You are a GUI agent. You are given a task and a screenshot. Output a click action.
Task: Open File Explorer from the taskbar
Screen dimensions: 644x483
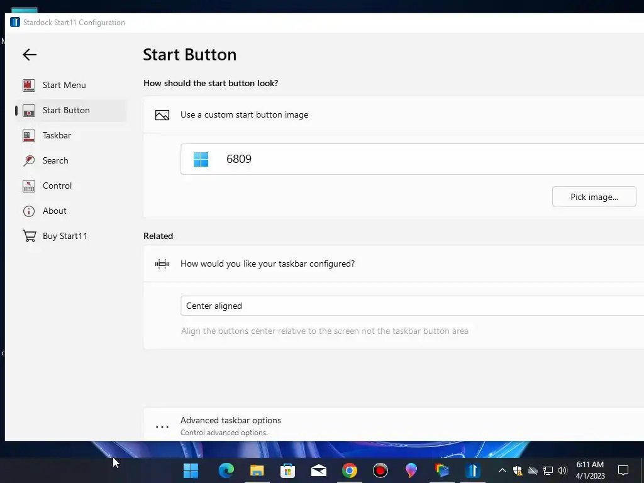[x=257, y=470]
